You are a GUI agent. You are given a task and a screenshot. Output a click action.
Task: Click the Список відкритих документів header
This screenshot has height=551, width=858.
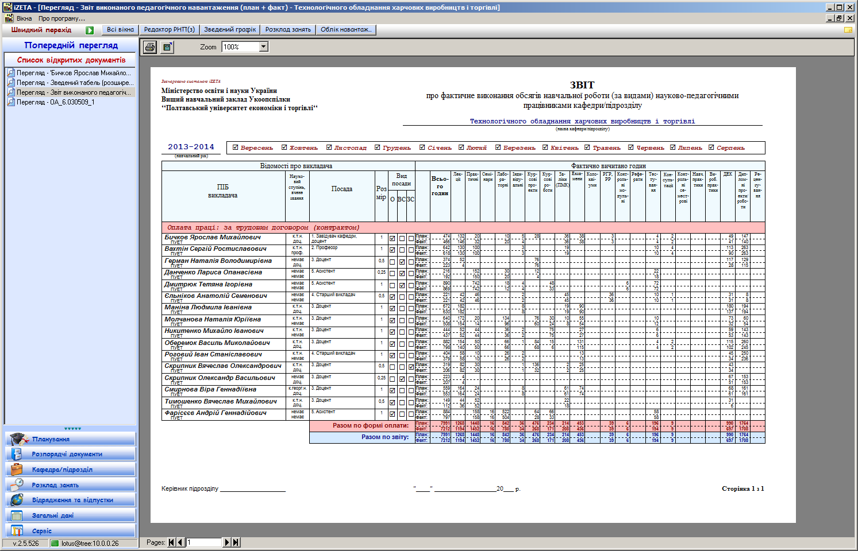71,60
